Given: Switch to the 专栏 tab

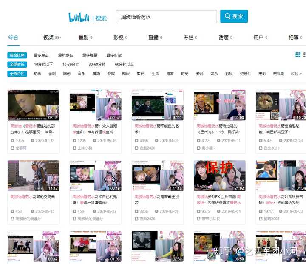Looking at the screenshot, I should (190, 37).
